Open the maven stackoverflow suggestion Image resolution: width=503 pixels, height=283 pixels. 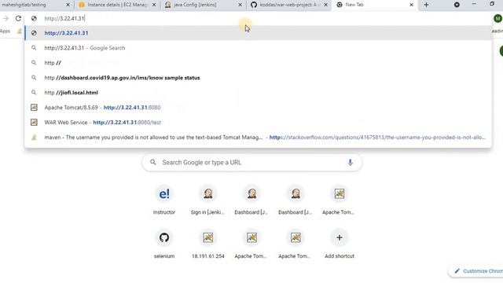click(x=259, y=138)
